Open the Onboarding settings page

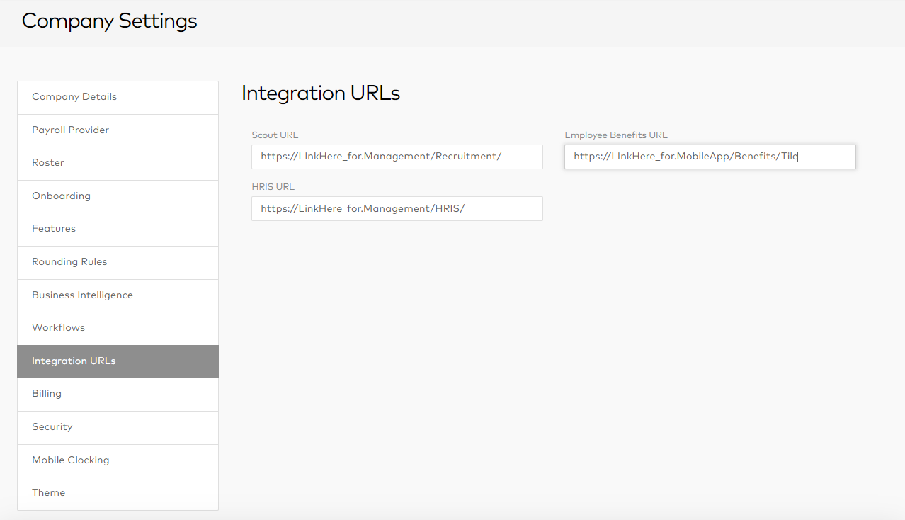(x=118, y=196)
